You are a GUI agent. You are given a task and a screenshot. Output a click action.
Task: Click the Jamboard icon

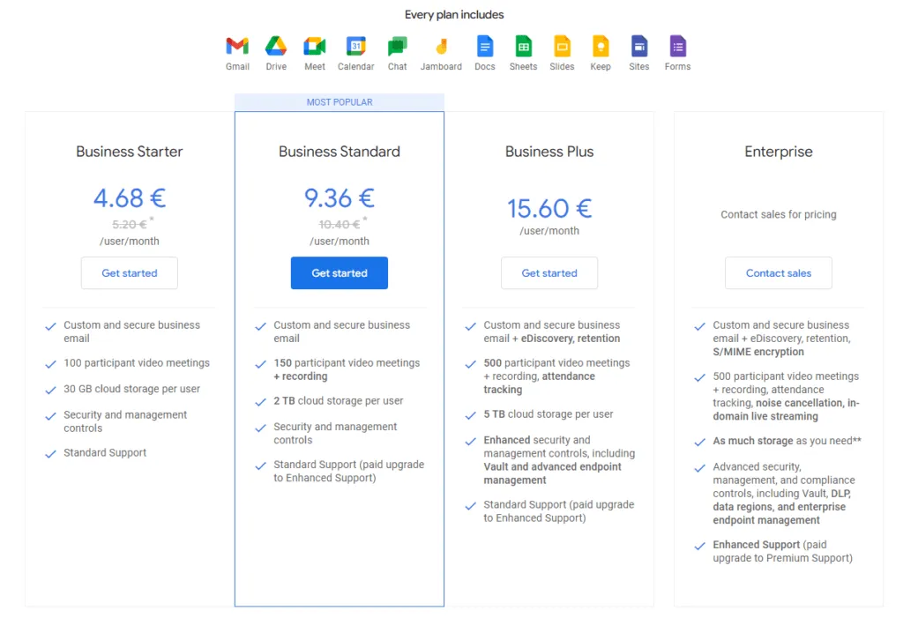click(x=441, y=47)
